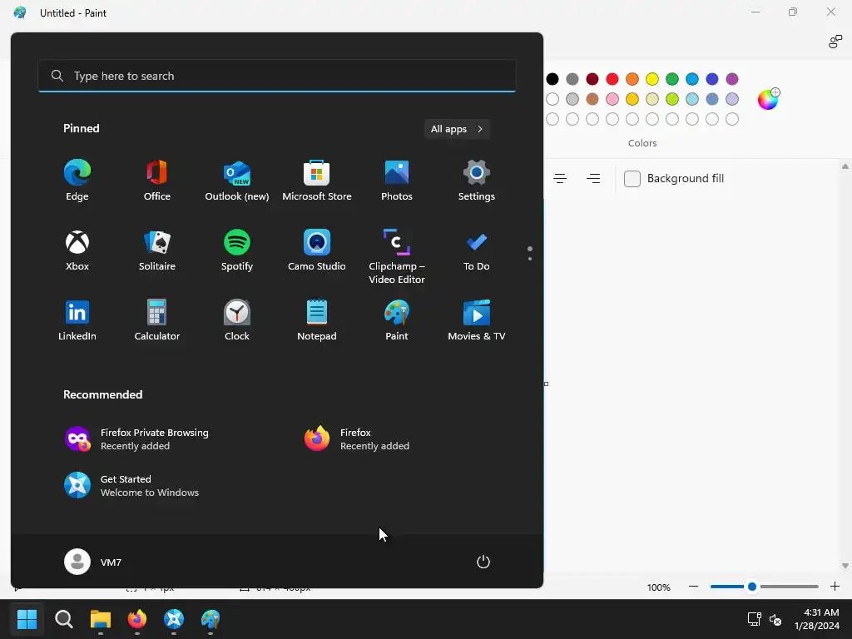Pick the red color swatch
Image resolution: width=852 pixels, height=639 pixels.
612,79
